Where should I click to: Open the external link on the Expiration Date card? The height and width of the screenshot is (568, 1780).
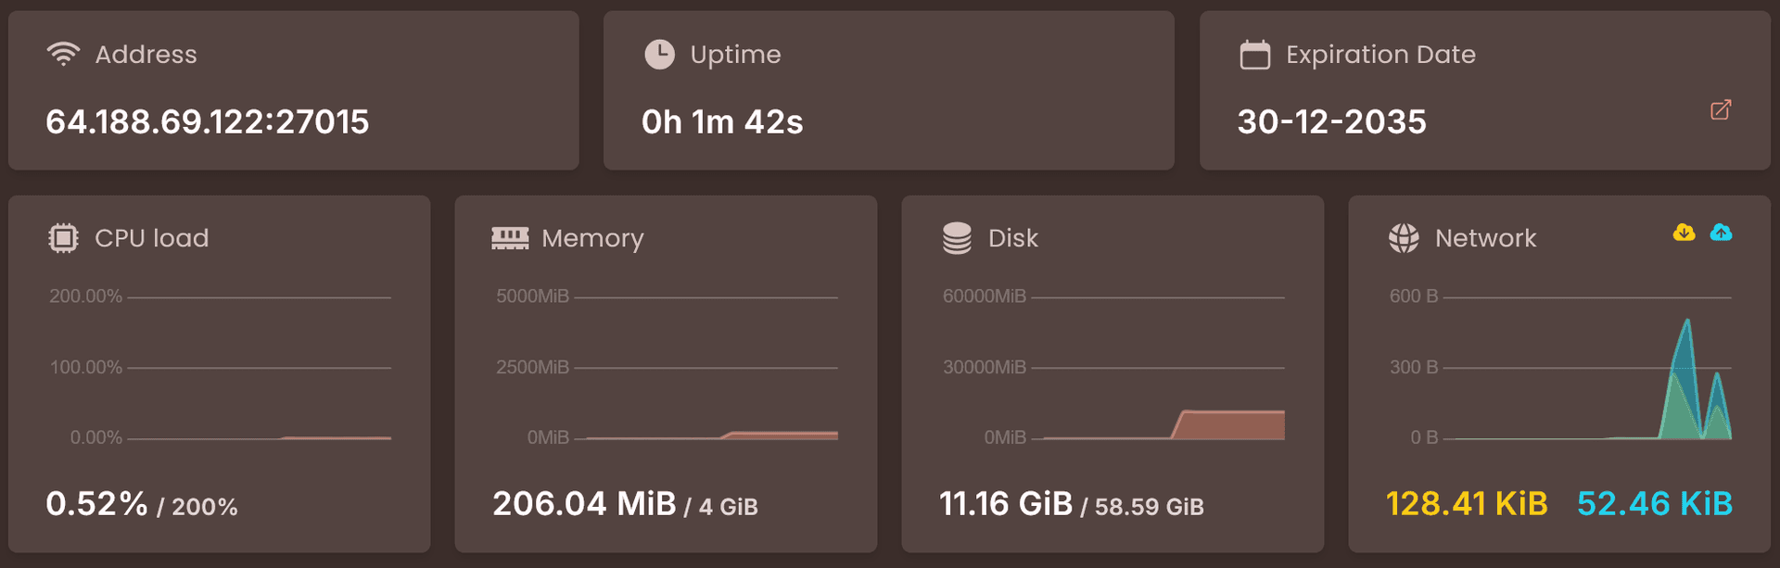tap(1721, 109)
